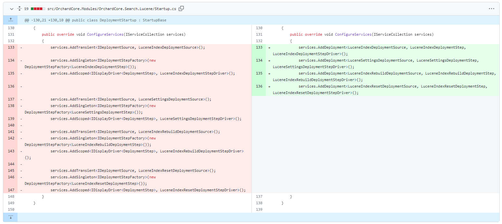Select removed line number 133
Viewport: 502px width, 224px height.
[x=10, y=47]
